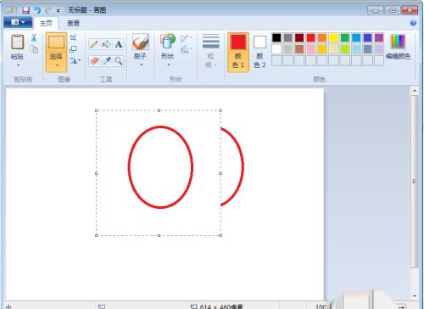Expand the Paste dropdown arrow
424x309 pixels.
click(x=18, y=65)
